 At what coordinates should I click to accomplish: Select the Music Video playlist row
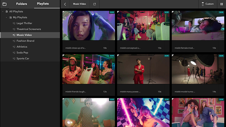click(30, 35)
